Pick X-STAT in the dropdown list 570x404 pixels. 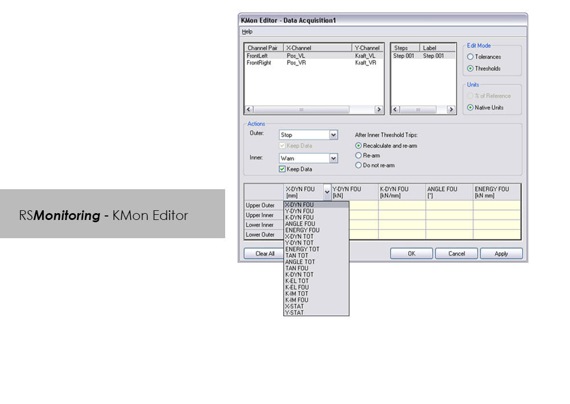point(294,307)
